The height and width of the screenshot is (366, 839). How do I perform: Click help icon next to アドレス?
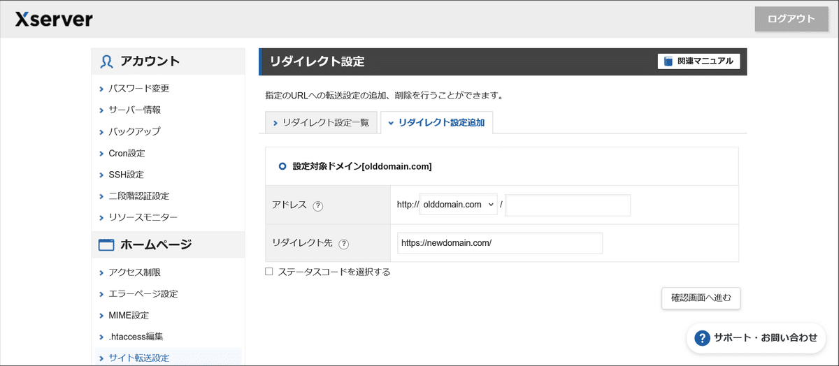pyautogui.click(x=318, y=206)
